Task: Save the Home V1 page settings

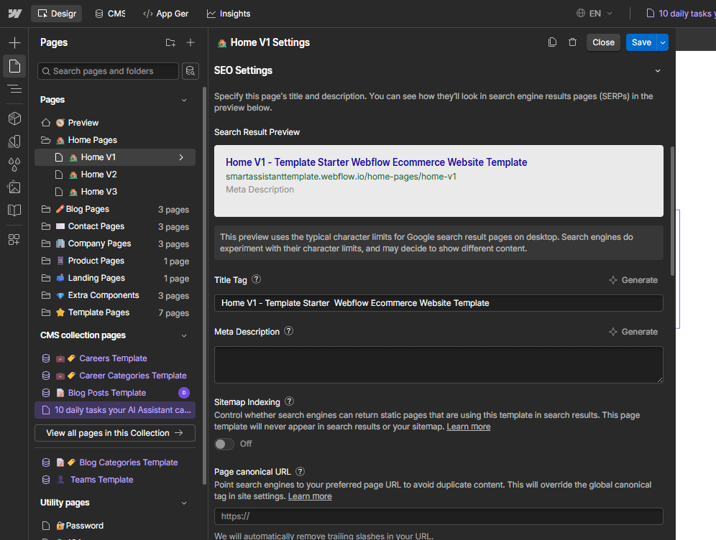Action: [x=641, y=42]
